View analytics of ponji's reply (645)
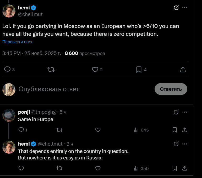The height and width of the screenshot is (178, 202). coord(141,130)
